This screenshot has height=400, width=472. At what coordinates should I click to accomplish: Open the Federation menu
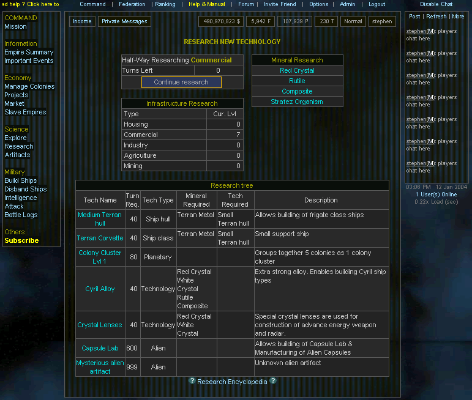click(x=132, y=4)
